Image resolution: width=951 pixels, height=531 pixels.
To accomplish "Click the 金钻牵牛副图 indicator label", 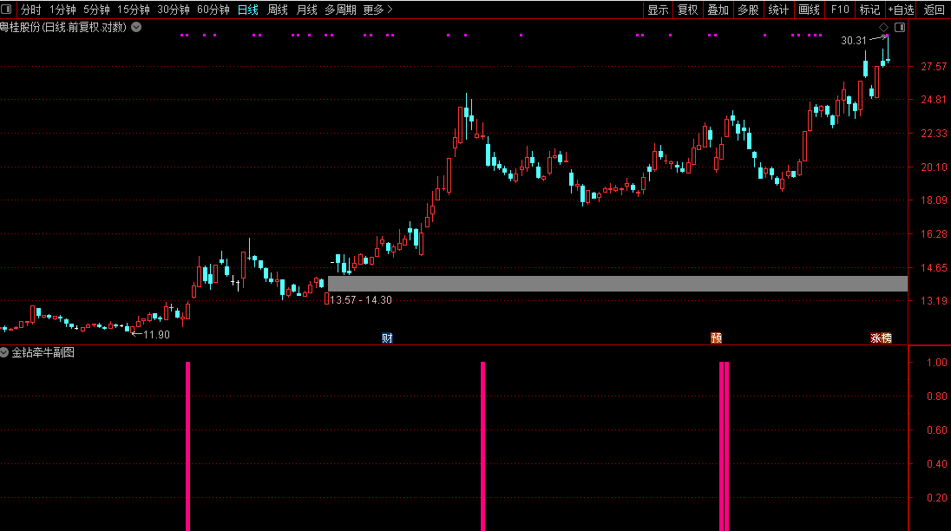I will [x=43, y=352].
